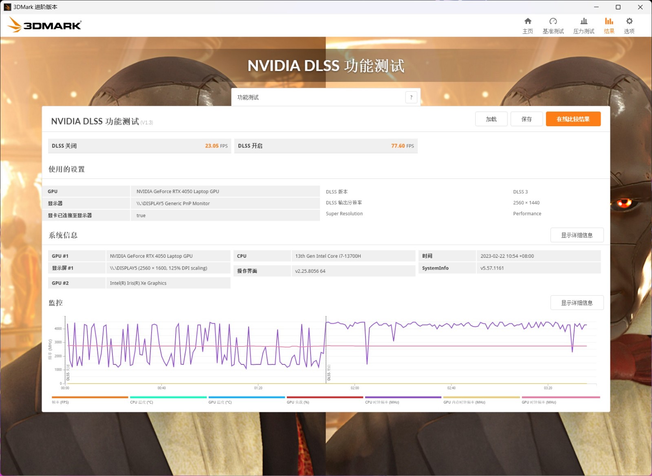Click the 保存 save button

pyautogui.click(x=526, y=119)
